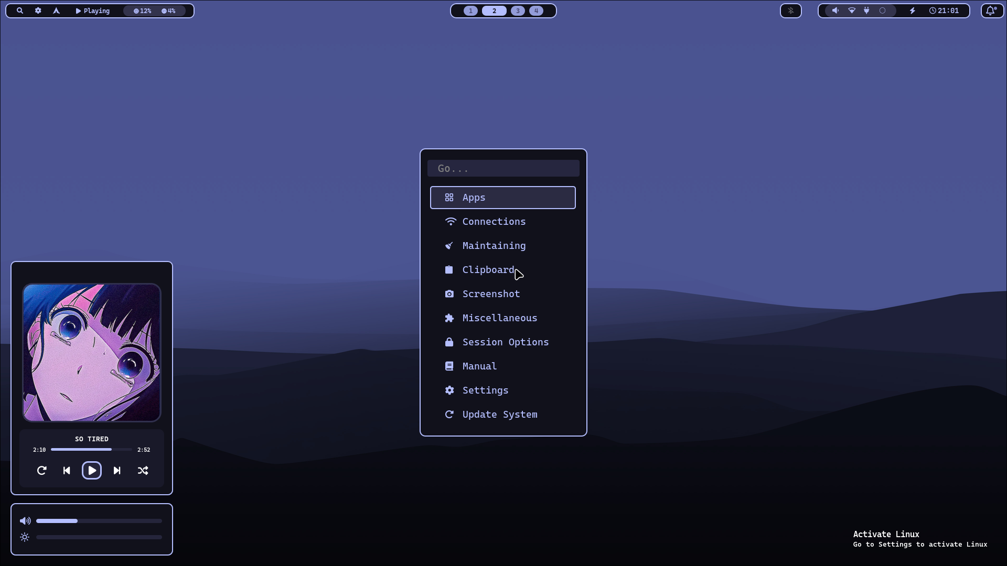Open settings gear in top-left bar
This screenshot has width=1007, height=566.
(x=38, y=10)
